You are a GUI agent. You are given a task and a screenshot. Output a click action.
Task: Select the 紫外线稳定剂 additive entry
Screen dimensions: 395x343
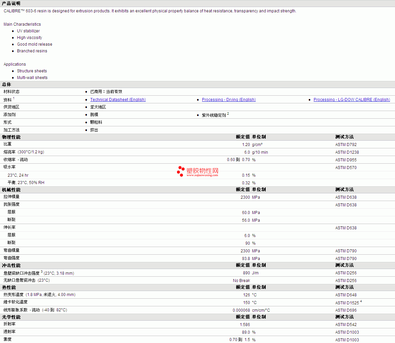point(214,115)
